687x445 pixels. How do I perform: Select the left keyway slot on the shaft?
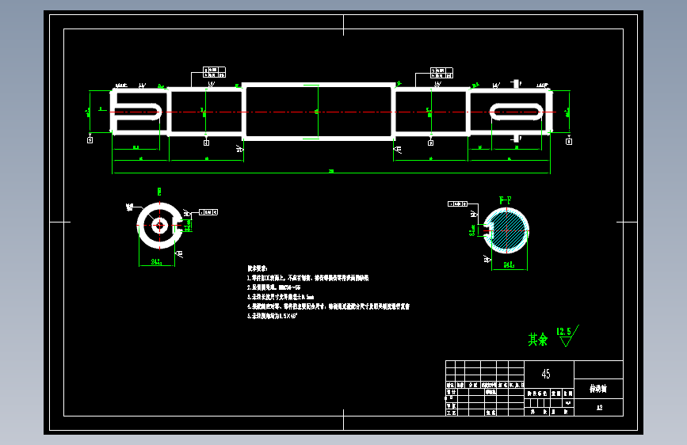[x=138, y=112]
